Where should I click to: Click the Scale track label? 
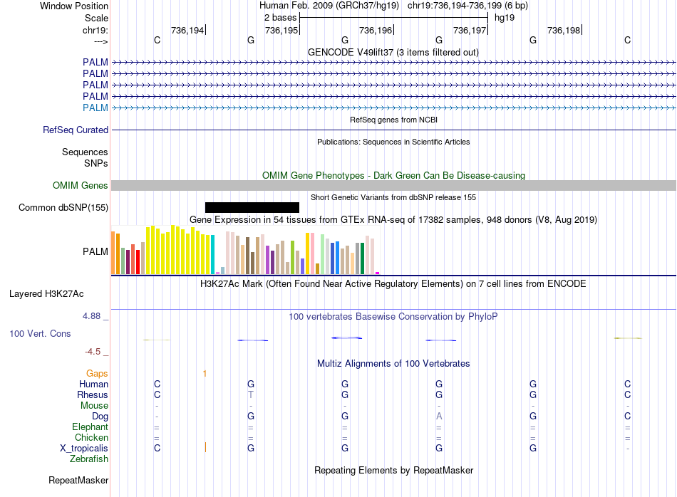click(x=96, y=18)
